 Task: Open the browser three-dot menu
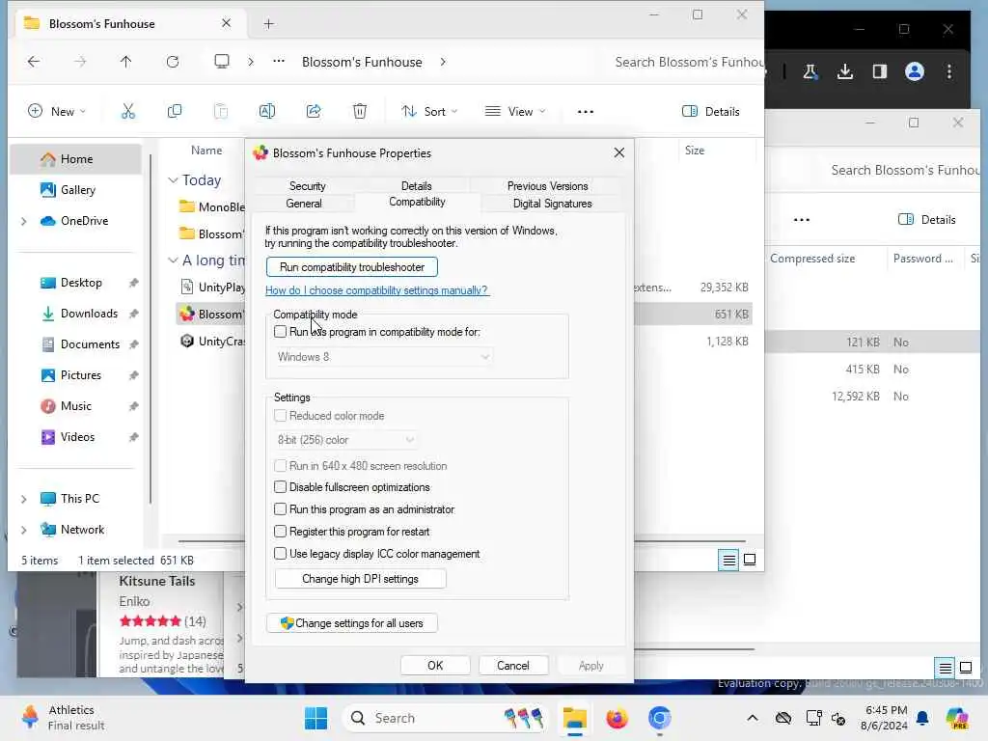(949, 71)
